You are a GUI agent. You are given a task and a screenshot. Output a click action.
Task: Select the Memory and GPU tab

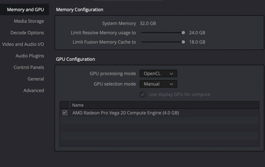click(25, 10)
